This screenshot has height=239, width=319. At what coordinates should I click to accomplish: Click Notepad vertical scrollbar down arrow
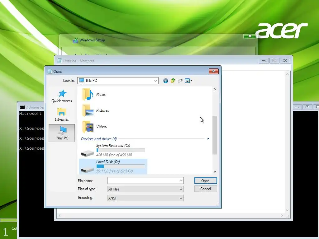coord(287,210)
